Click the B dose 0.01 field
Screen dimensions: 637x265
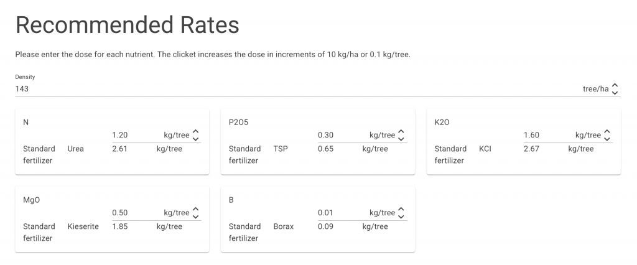[340, 213]
